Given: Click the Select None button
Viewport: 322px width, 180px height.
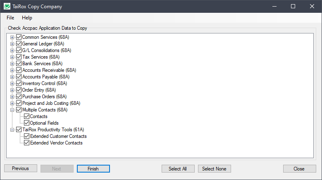Looking at the screenshot, I should [215, 169].
